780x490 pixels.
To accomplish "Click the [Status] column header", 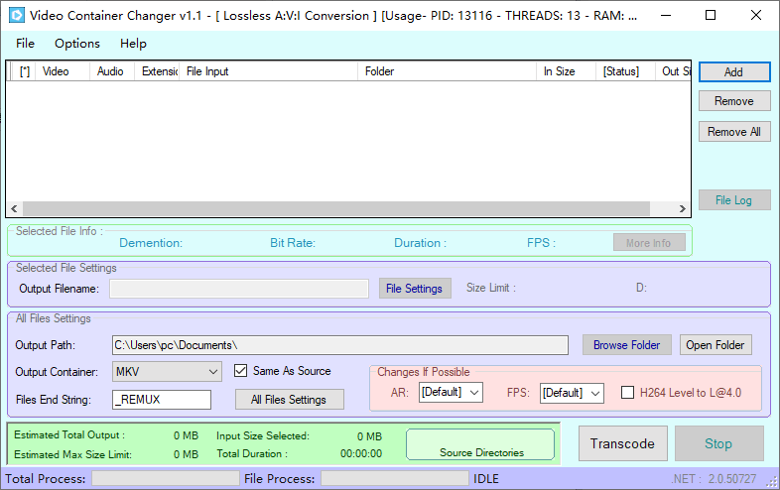I will click(x=625, y=71).
